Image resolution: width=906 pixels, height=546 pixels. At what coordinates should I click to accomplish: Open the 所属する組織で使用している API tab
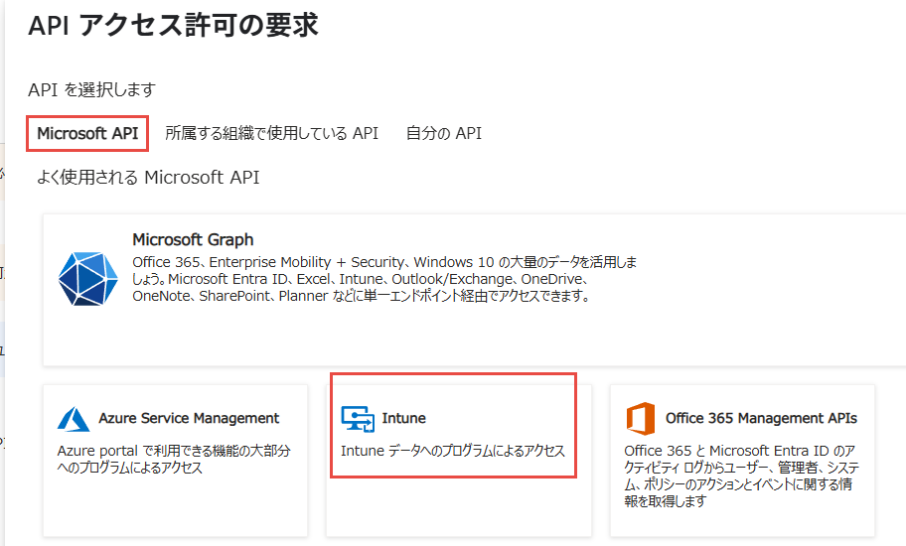coord(271,133)
